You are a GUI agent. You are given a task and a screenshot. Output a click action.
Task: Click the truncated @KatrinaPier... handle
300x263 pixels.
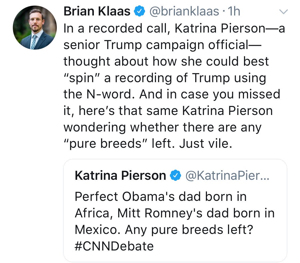[227, 176]
